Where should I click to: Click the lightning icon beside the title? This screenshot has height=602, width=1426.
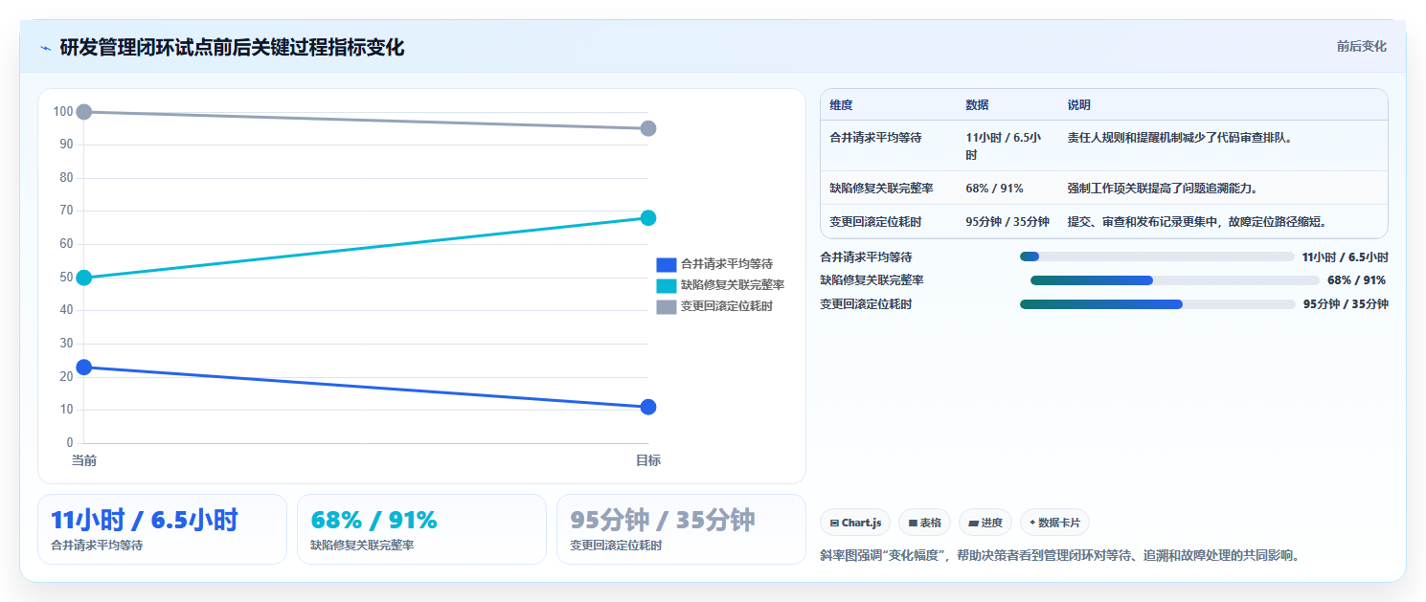click(x=45, y=48)
